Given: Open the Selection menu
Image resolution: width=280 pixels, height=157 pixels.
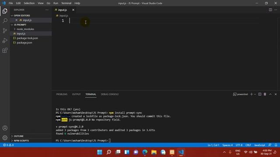Looking at the screenshot, I should click(29, 3).
